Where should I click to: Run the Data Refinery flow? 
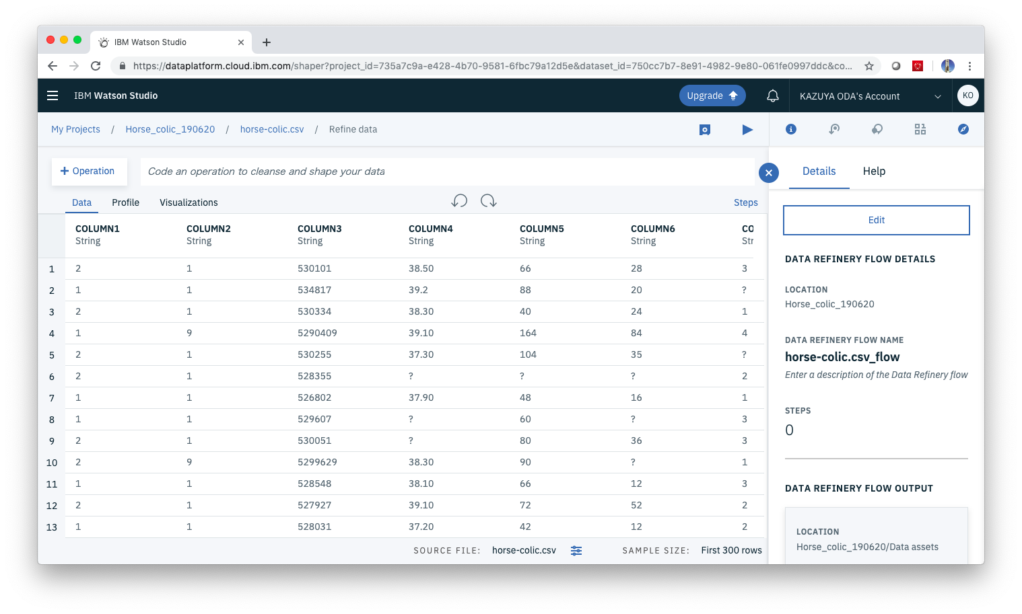[x=747, y=129]
